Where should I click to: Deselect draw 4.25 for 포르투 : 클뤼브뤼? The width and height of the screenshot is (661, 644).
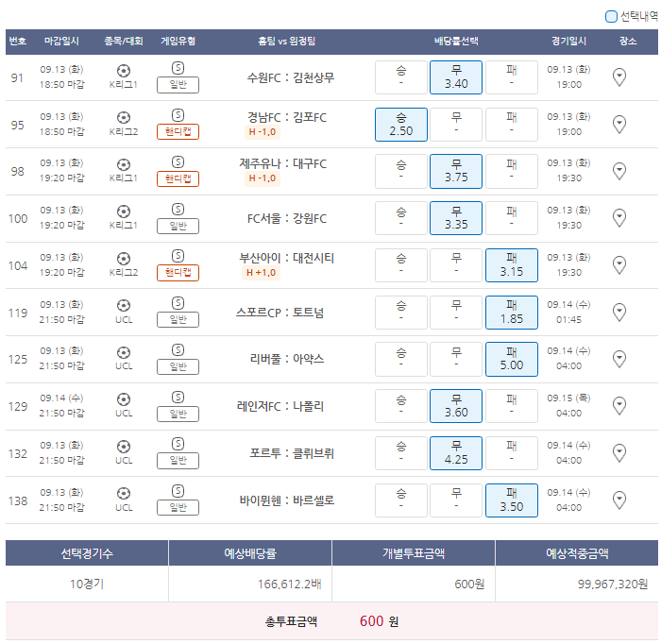456,453
